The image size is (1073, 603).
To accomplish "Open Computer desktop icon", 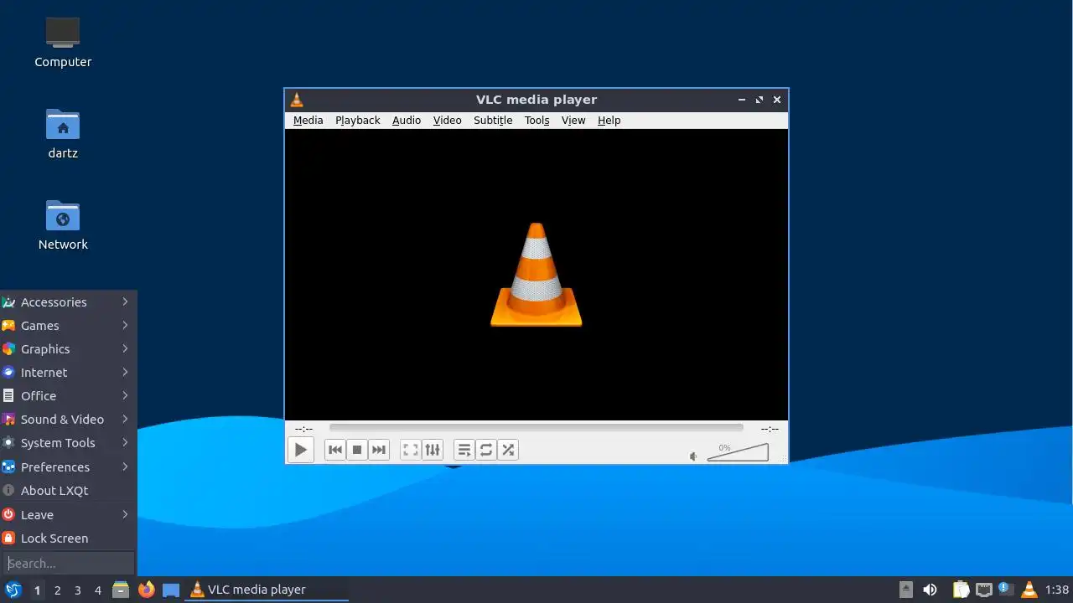I will 63,42.
